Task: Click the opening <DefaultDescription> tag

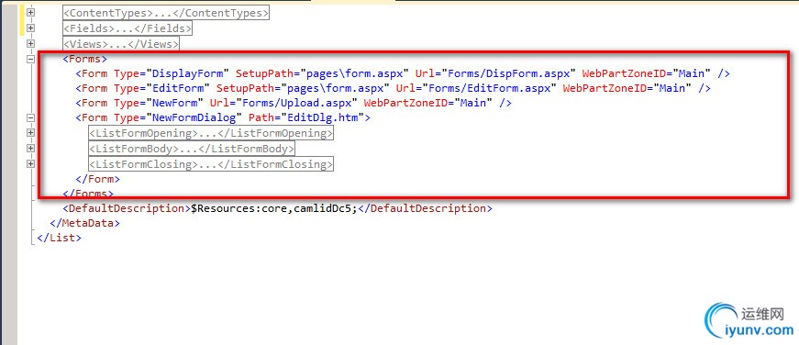Action: [x=127, y=208]
